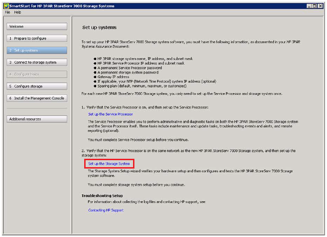327x237 pixels.
Task: Select step 1 Prepare to configure
Action: pos(37,39)
